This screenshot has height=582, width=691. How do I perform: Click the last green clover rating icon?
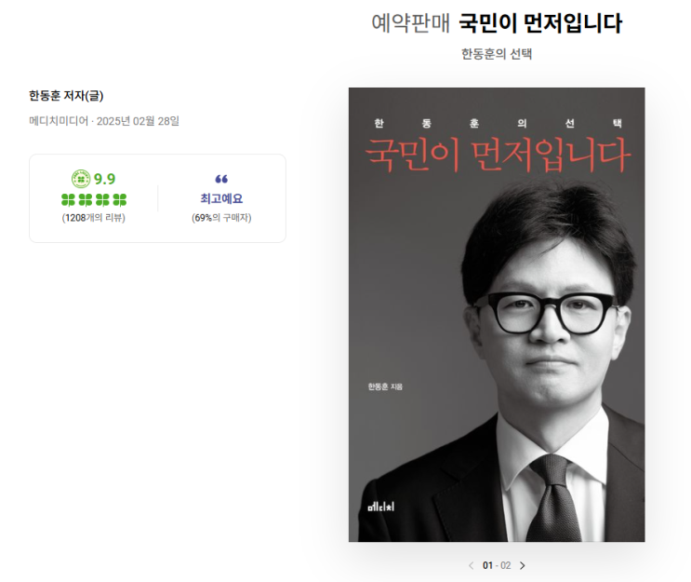pyautogui.click(x=120, y=200)
